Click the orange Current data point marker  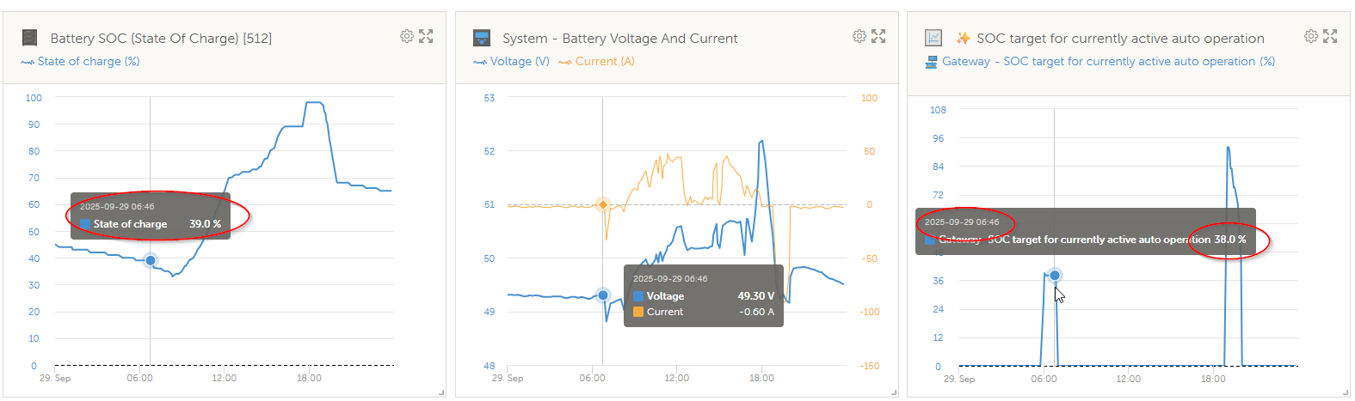point(603,205)
